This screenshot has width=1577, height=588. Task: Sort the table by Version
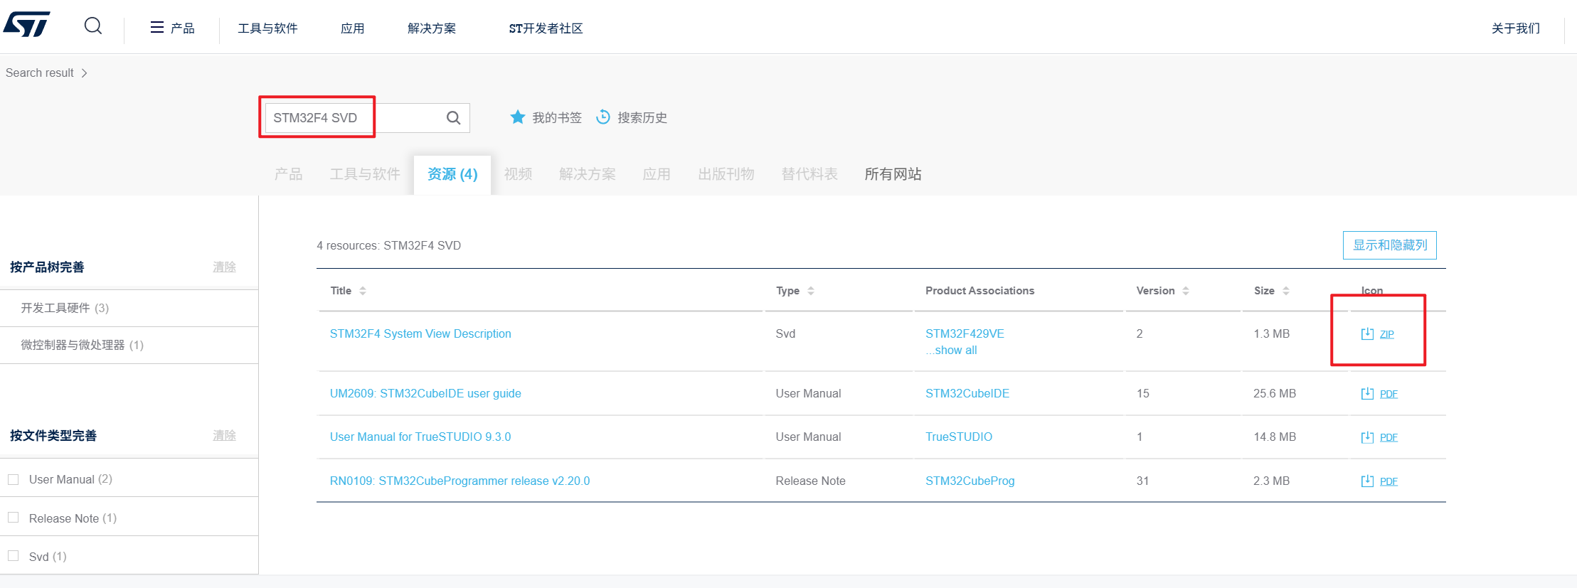(1186, 291)
